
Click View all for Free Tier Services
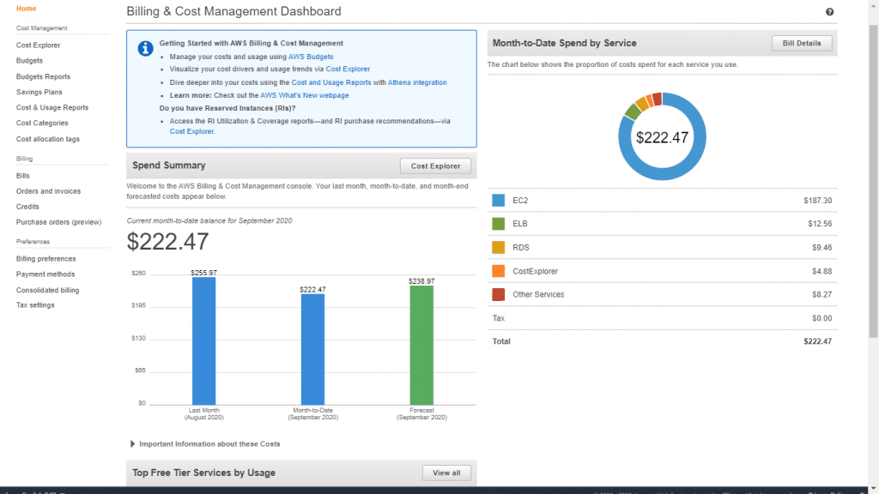(x=446, y=473)
